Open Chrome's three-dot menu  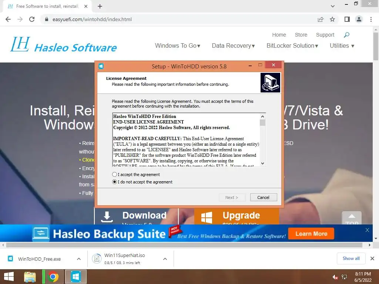pos(371,19)
